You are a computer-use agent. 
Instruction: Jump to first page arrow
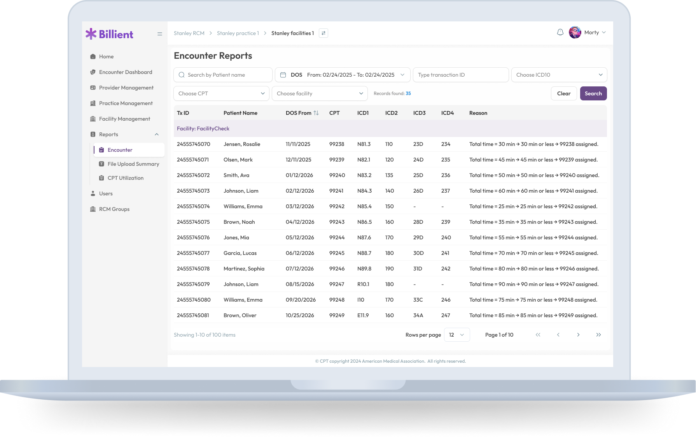coord(538,335)
